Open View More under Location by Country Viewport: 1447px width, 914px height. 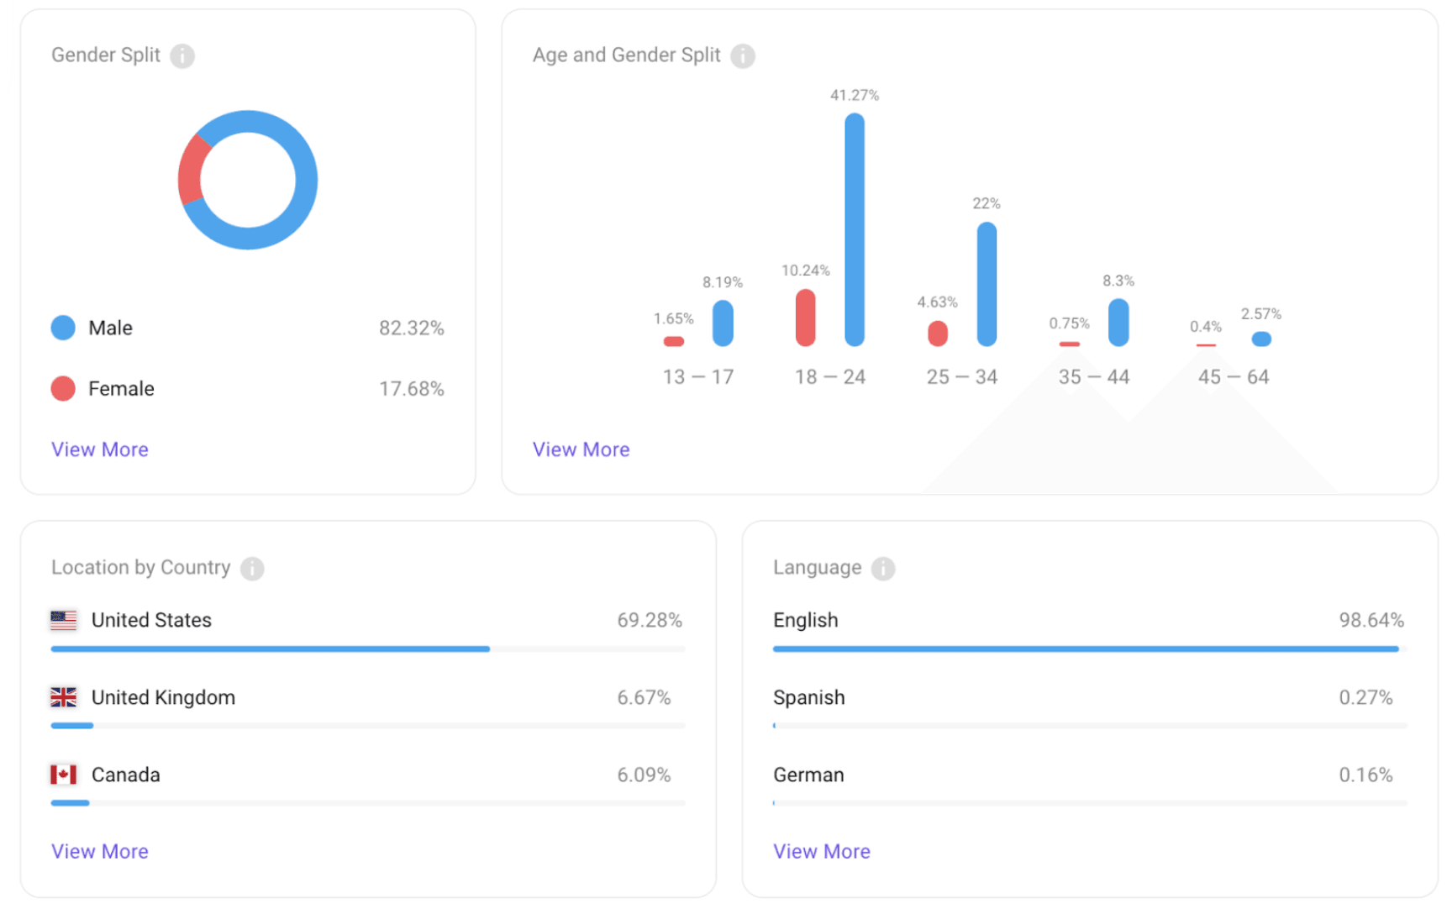coord(100,851)
